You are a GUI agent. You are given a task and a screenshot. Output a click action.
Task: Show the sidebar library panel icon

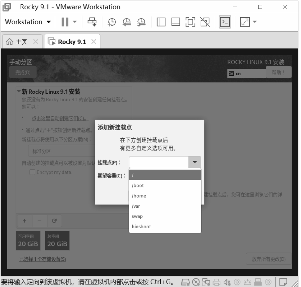(161, 22)
